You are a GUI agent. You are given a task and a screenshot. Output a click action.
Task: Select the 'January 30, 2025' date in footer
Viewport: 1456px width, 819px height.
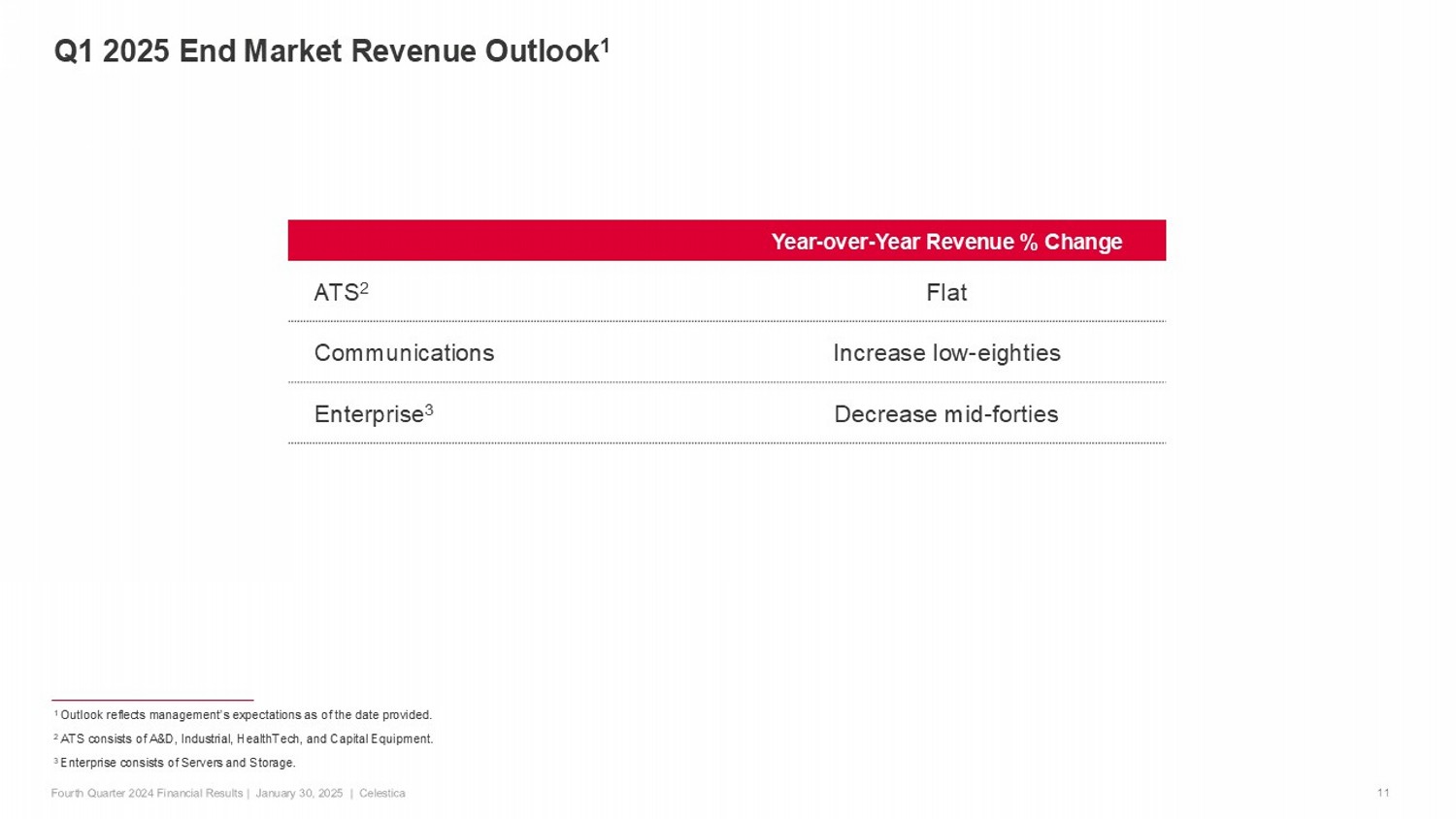[299, 794]
